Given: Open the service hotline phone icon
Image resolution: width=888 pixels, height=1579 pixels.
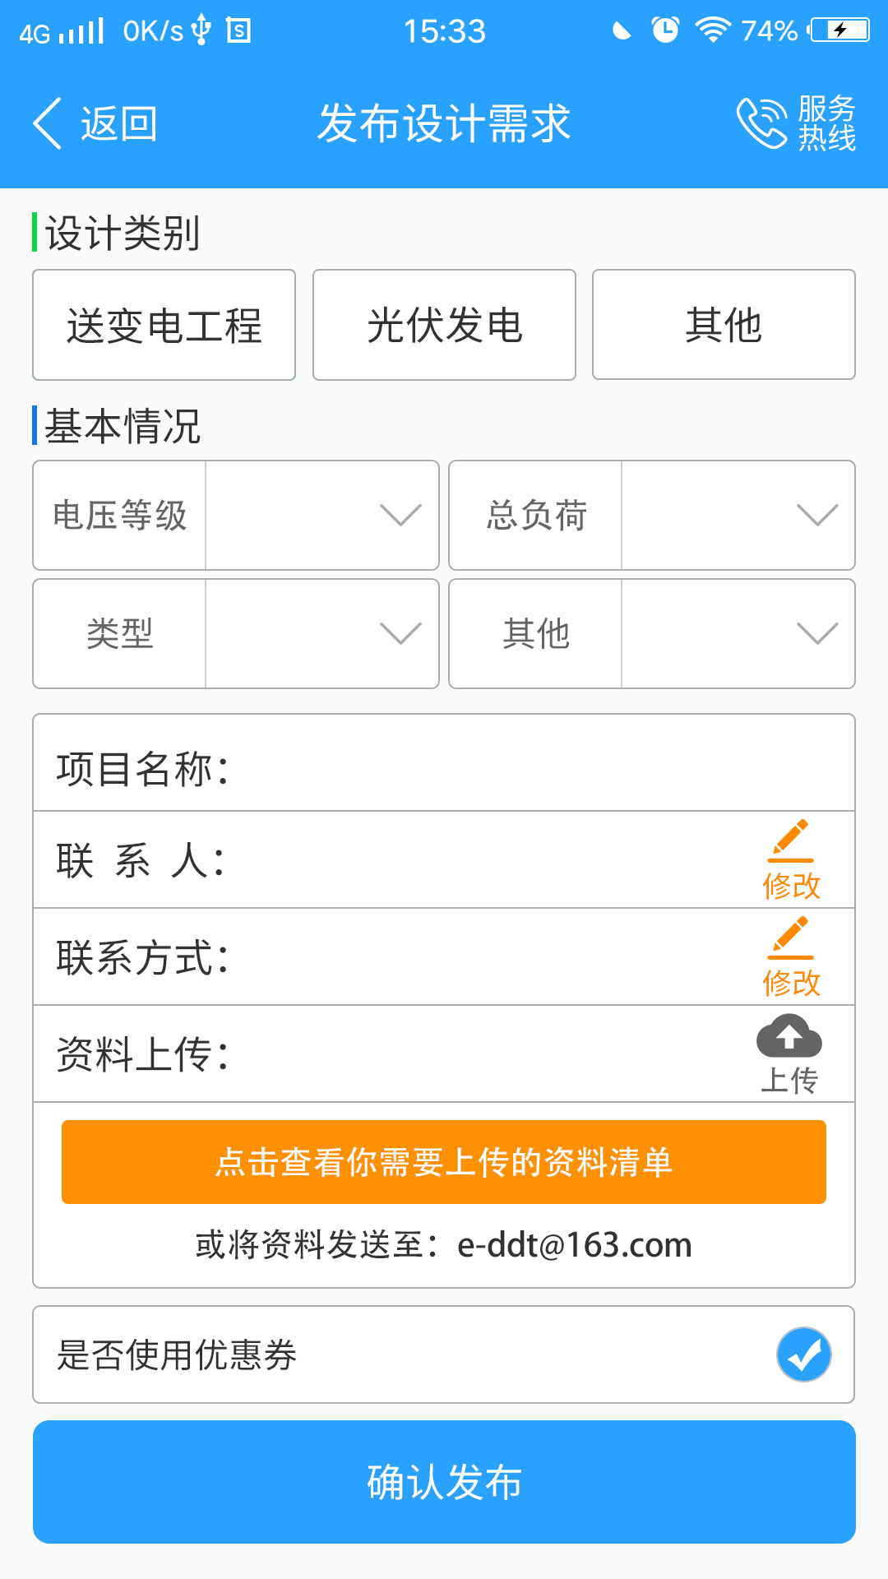Looking at the screenshot, I should click(x=761, y=123).
